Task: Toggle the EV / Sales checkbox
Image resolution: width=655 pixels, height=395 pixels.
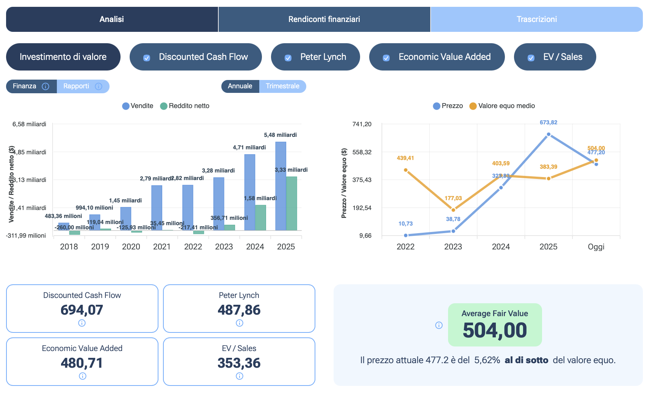Action: tap(531, 58)
